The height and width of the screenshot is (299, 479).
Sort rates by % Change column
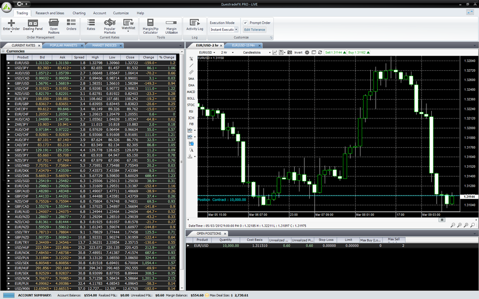[x=167, y=57]
